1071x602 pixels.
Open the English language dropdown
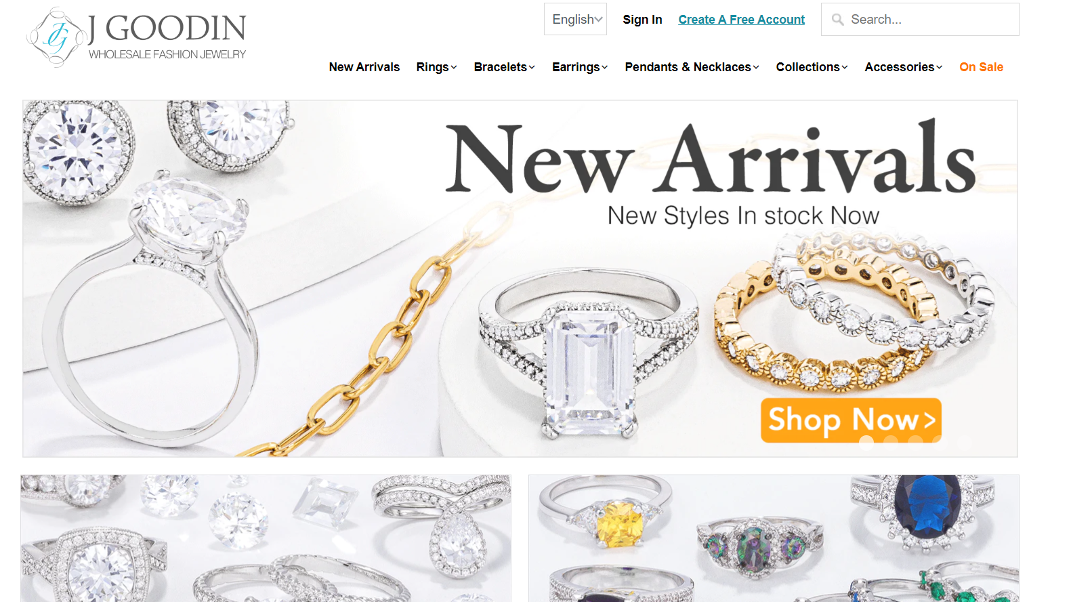[x=576, y=19]
